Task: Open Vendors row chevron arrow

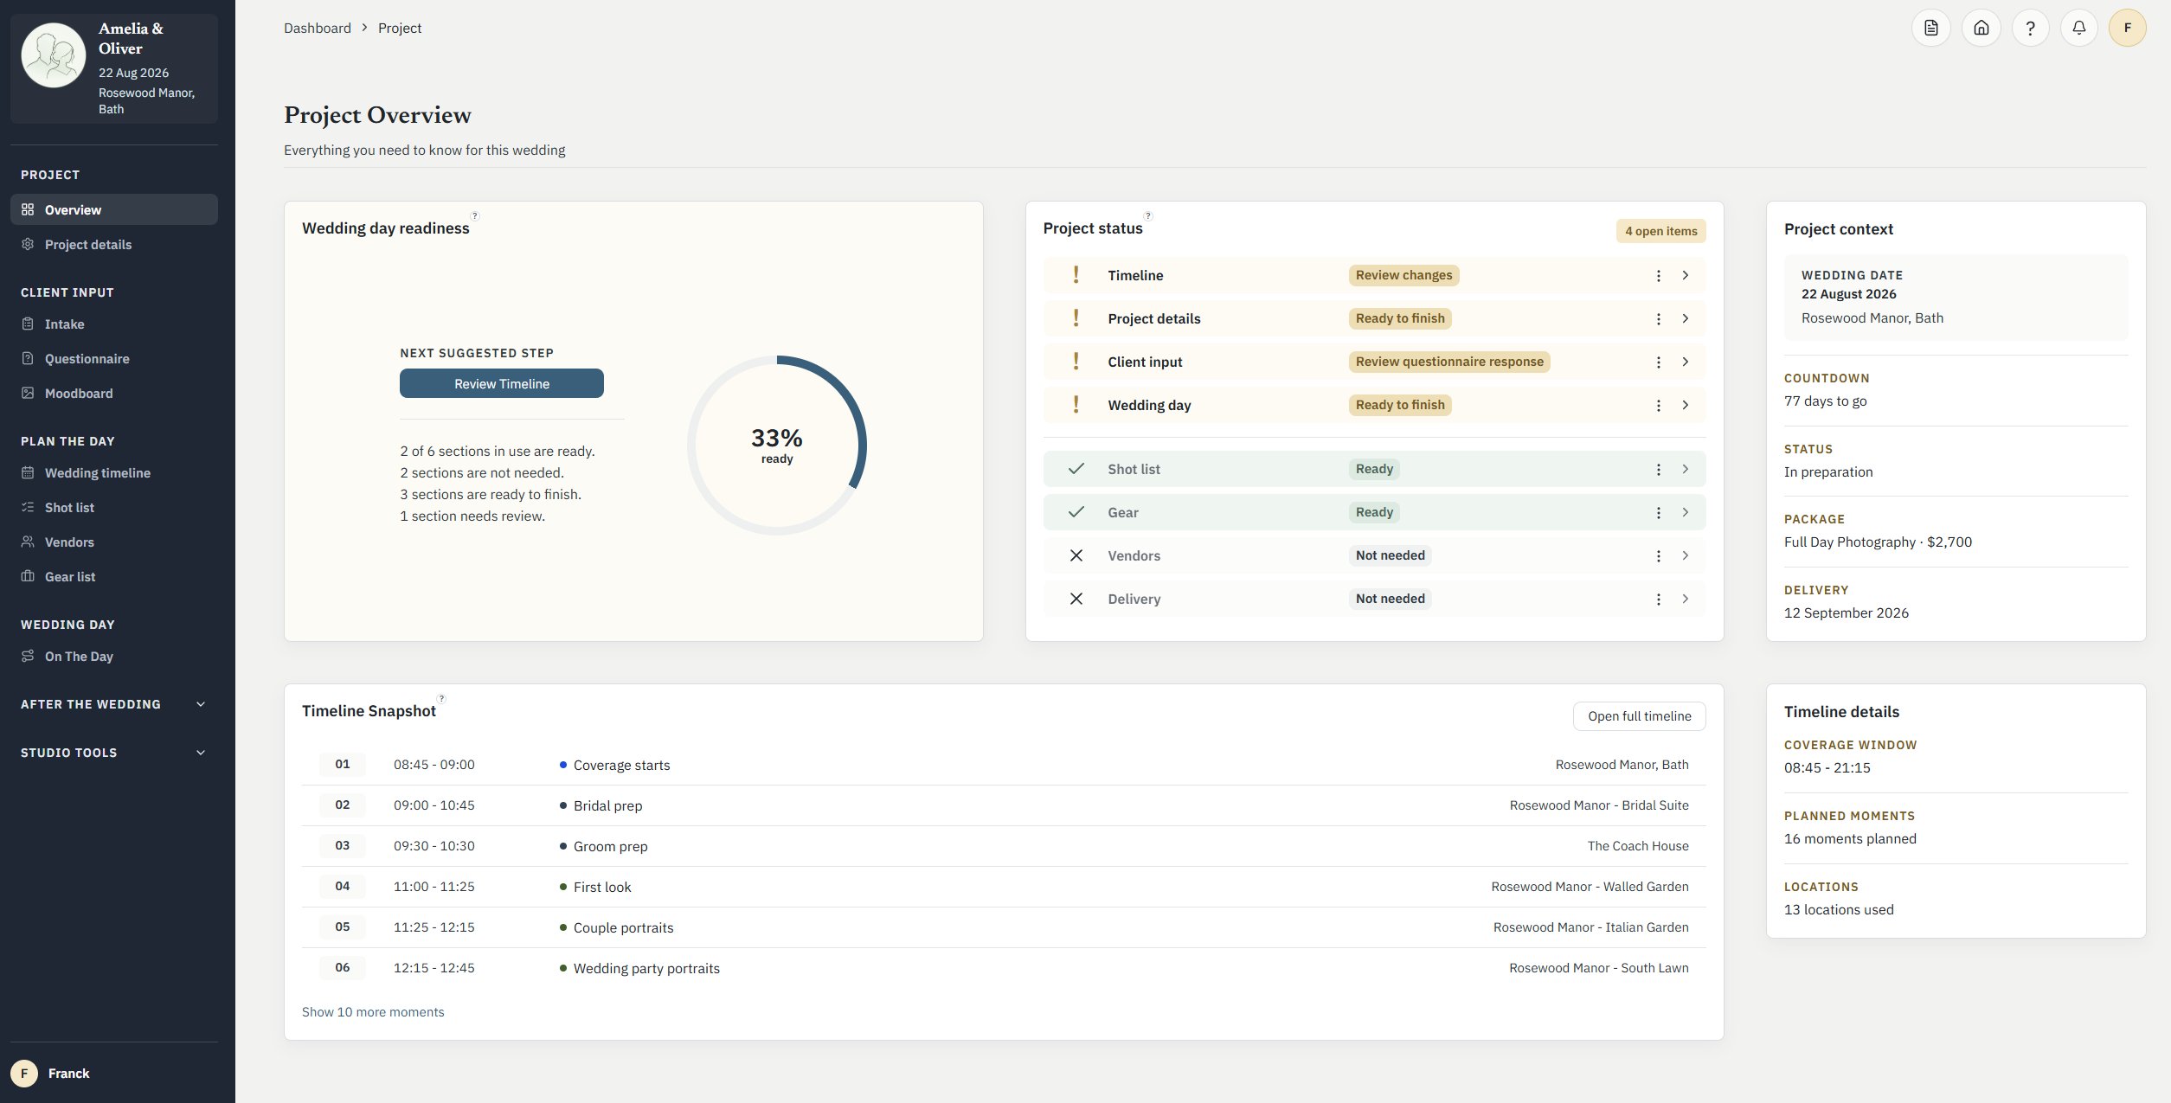Action: click(x=1685, y=555)
